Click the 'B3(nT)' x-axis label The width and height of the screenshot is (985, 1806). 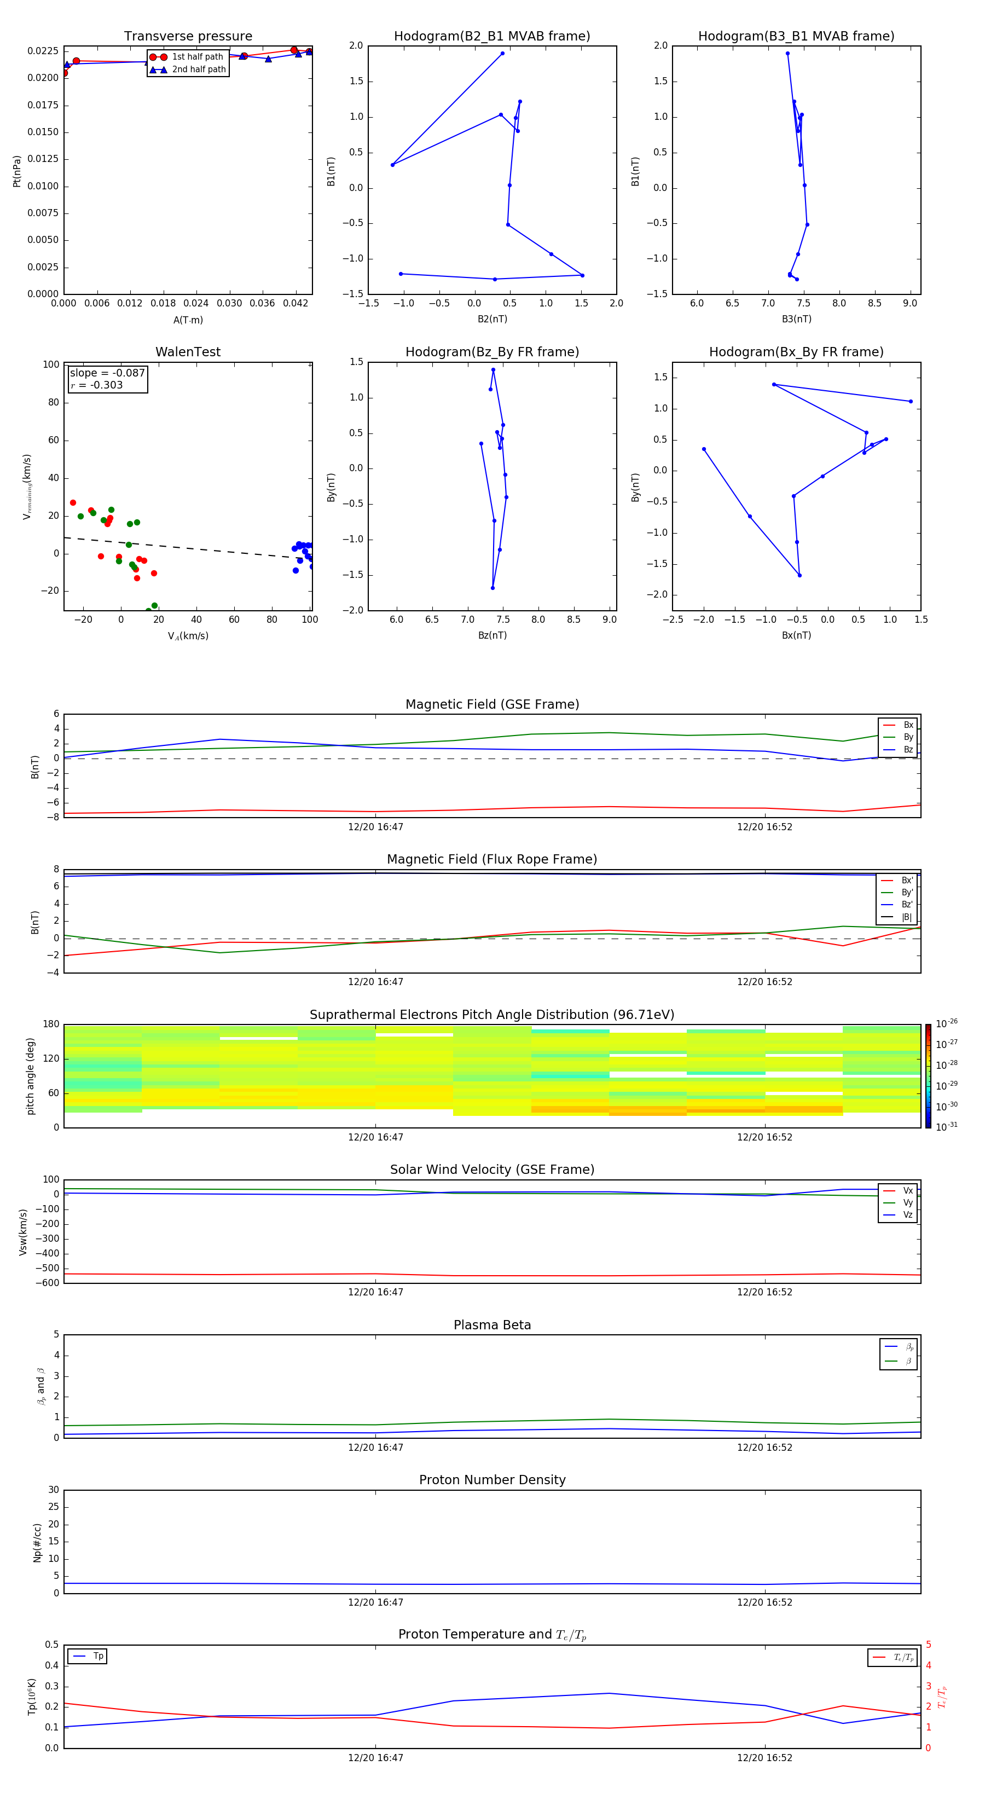coord(796,319)
